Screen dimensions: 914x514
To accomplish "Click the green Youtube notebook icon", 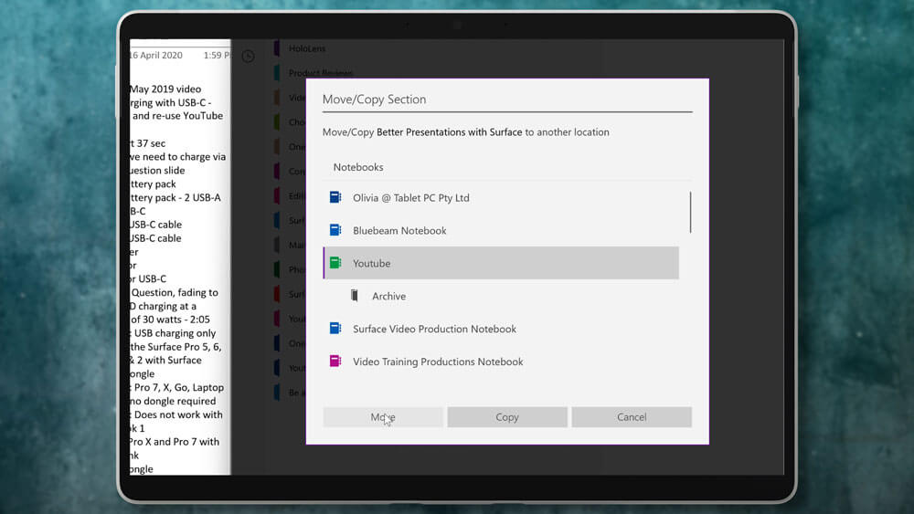I will coord(335,263).
